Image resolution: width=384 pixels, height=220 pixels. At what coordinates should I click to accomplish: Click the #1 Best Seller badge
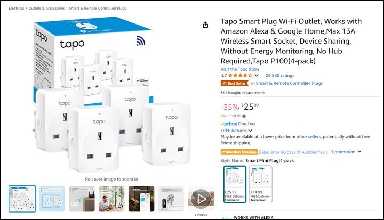click(234, 83)
